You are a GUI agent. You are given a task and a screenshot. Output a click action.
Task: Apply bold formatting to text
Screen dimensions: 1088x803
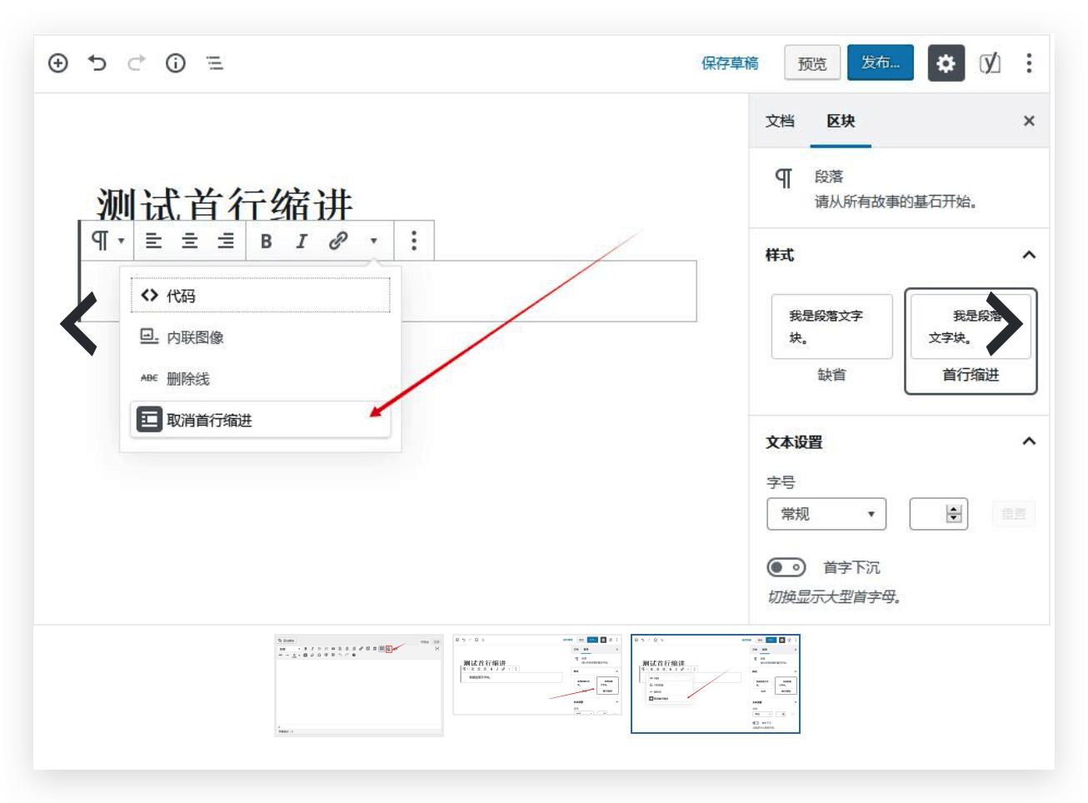(x=266, y=242)
